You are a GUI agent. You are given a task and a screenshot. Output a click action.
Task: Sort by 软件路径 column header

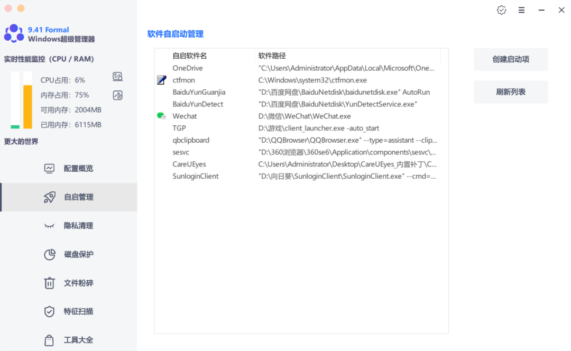point(347,56)
